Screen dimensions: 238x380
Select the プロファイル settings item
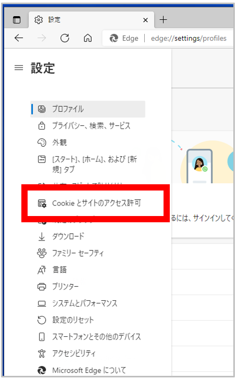(87, 109)
